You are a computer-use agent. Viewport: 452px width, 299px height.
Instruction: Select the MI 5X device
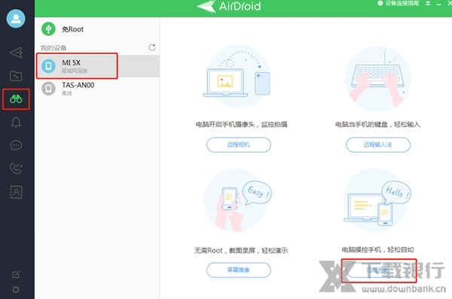(x=98, y=66)
